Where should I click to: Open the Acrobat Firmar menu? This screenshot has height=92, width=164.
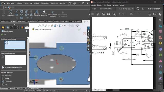[109, 5]
